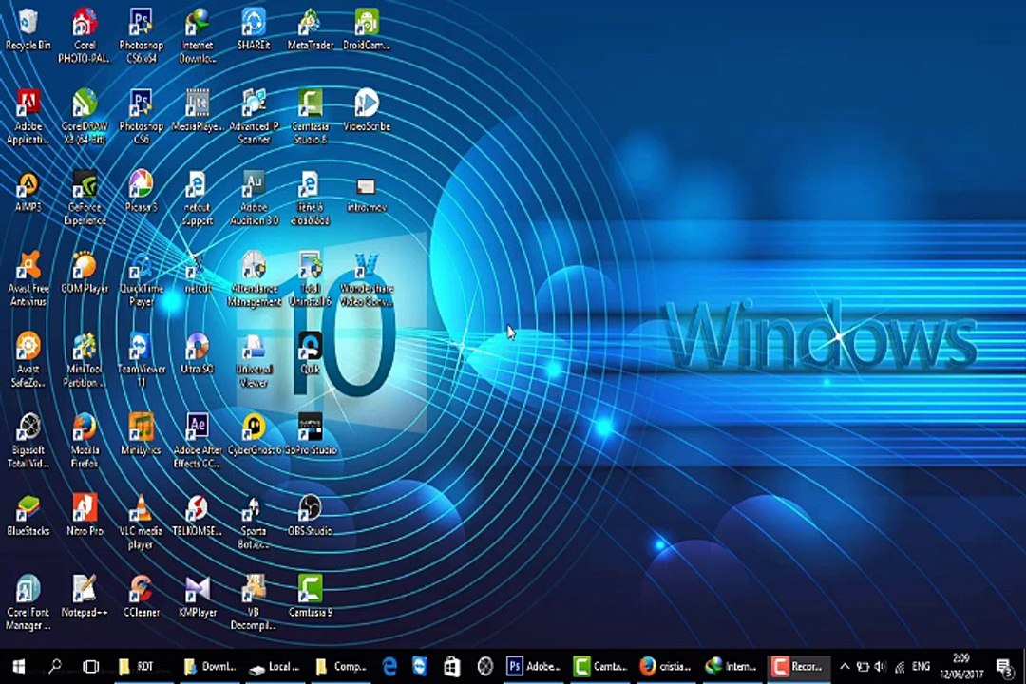This screenshot has width=1026, height=684.
Task: Switch to Camtasia taskbar window
Action: tap(600, 666)
